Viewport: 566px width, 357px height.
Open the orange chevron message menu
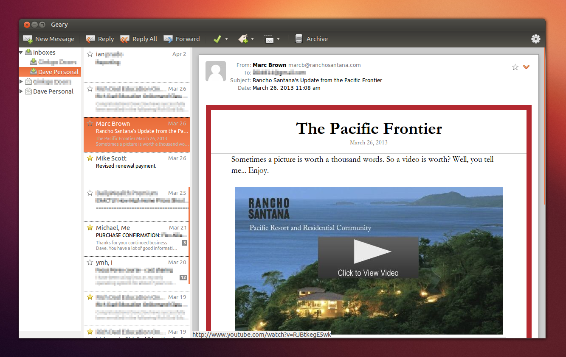pyautogui.click(x=527, y=67)
